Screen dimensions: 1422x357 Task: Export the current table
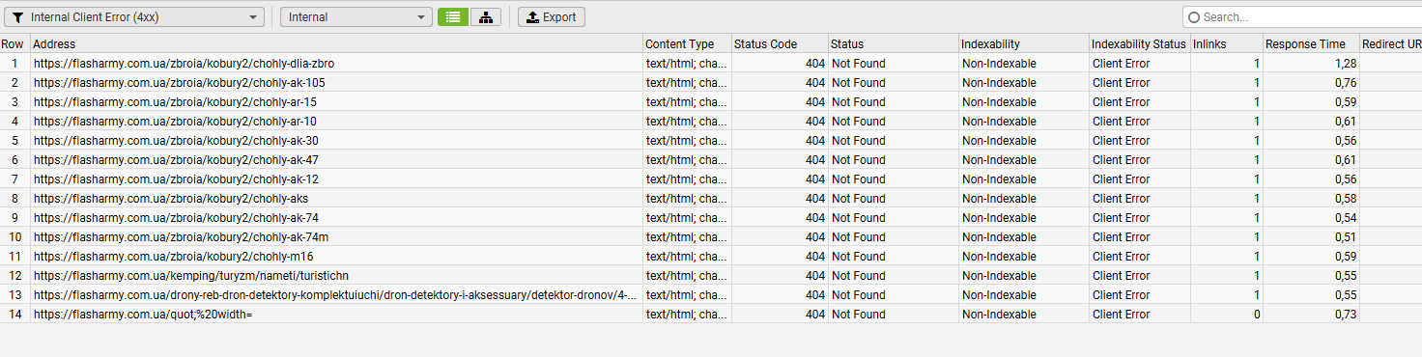click(551, 17)
